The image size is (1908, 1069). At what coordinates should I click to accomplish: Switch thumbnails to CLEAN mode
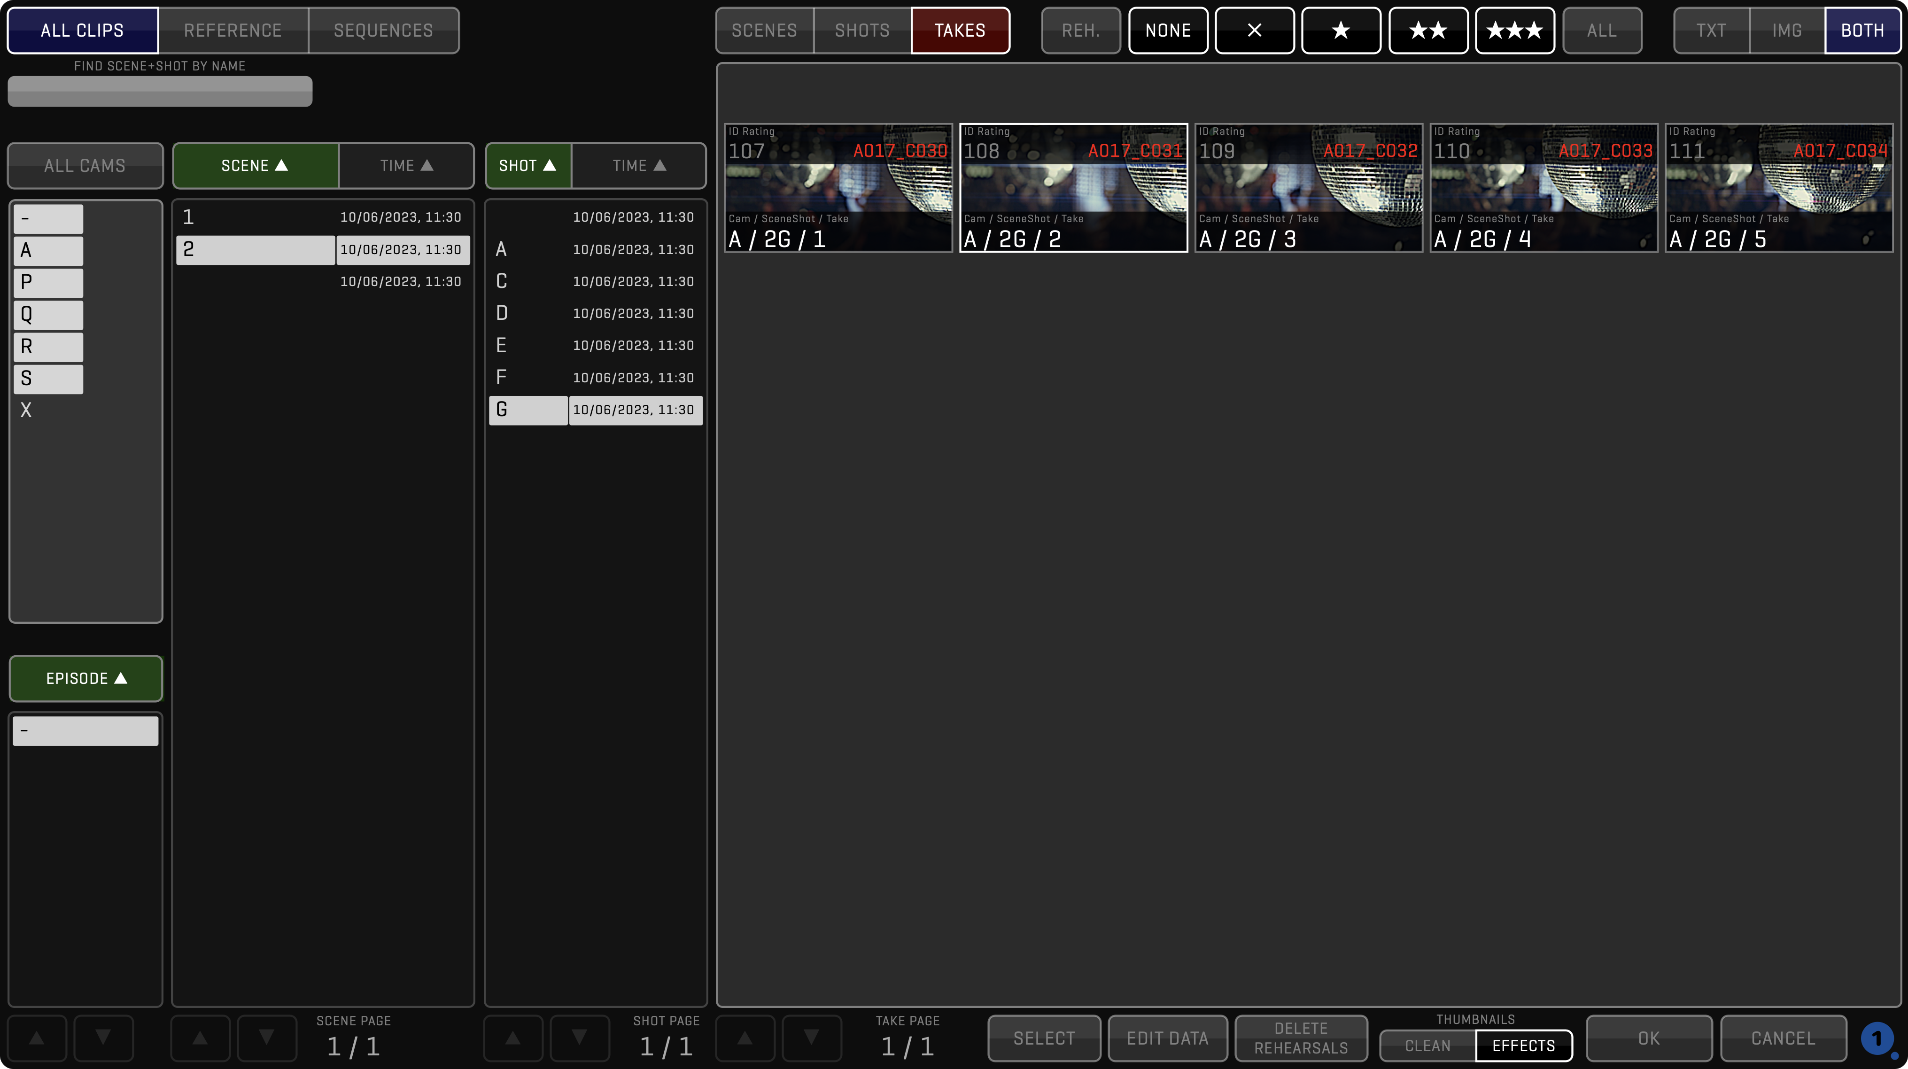tap(1427, 1046)
